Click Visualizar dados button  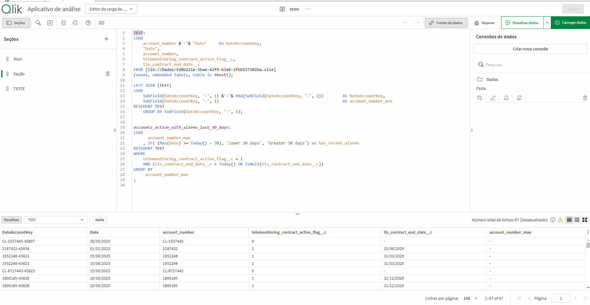coord(522,23)
